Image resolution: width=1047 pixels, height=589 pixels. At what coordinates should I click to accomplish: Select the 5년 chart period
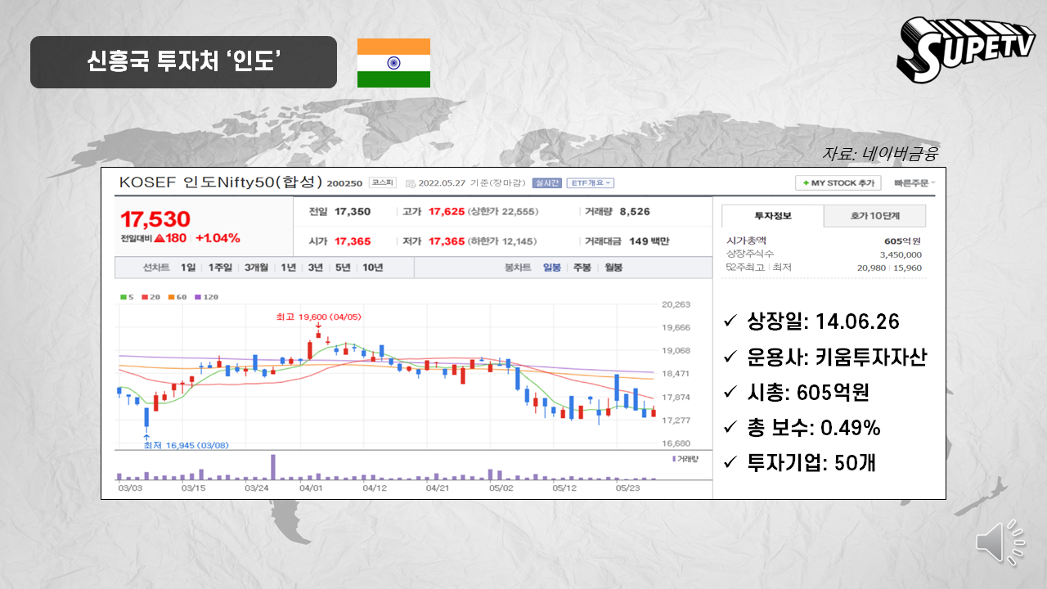click(x=343, y=268)
